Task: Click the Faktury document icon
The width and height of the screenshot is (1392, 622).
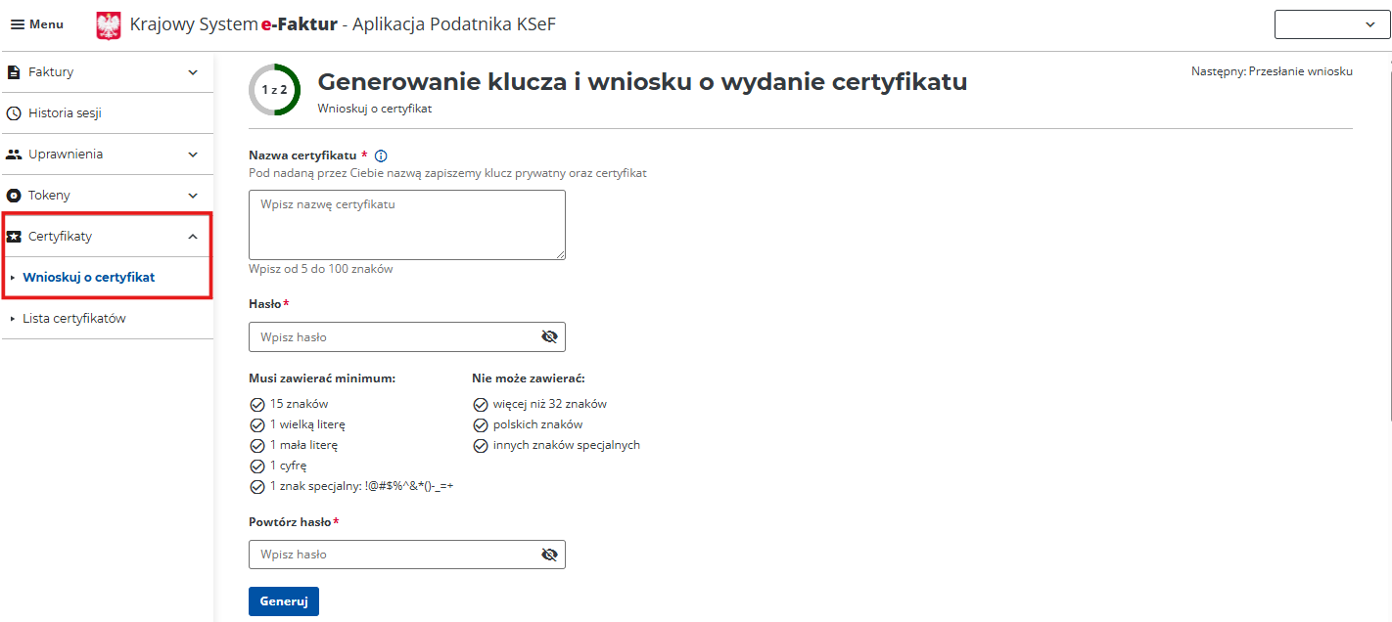Action: click(x=14, y=72)
